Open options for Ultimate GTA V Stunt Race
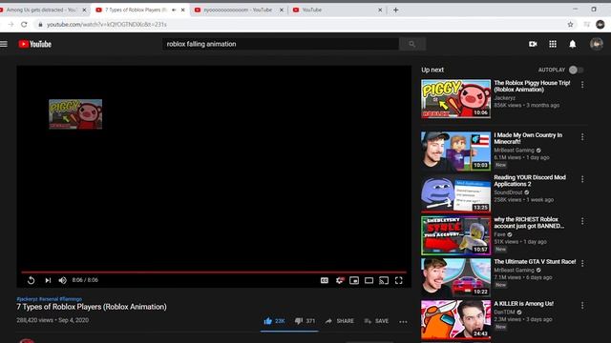The image size is (611, 343). coord(582,263)
